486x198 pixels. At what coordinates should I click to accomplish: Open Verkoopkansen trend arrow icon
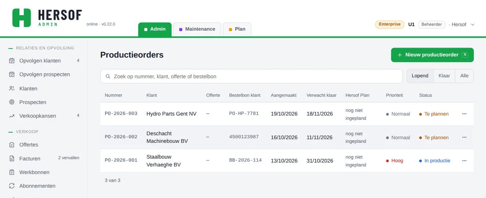point(12,116)
